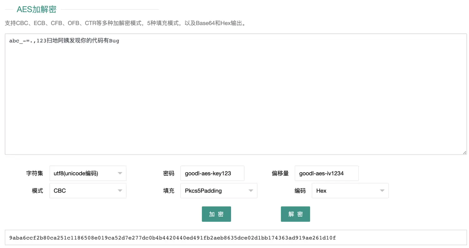Grab the textarea resize handle corner
Image resolution: width=469 pixels, height=248 pixels.
coord(465,152)
